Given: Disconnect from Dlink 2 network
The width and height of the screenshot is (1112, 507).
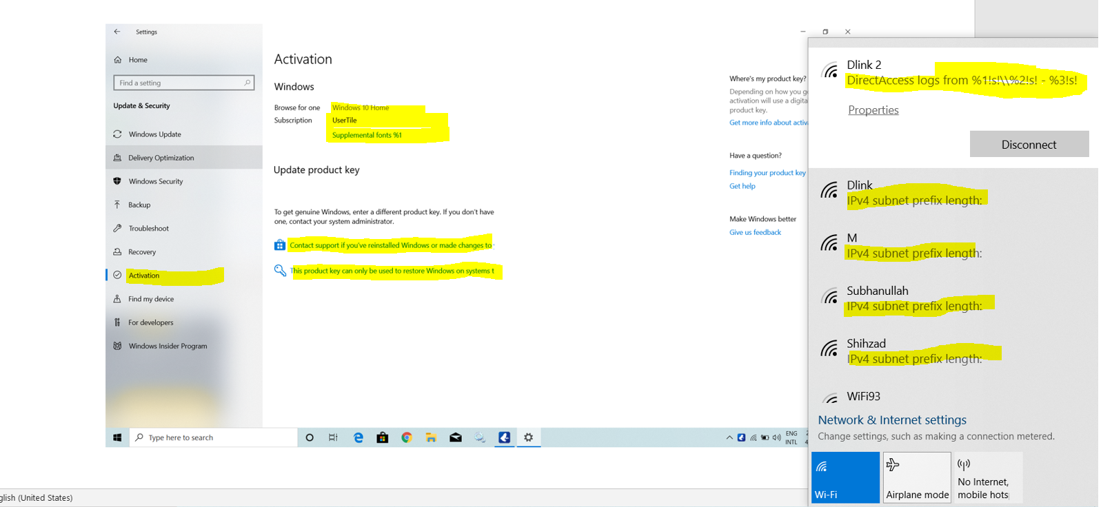Looking at the screenshot, I should click(1029, 144).
